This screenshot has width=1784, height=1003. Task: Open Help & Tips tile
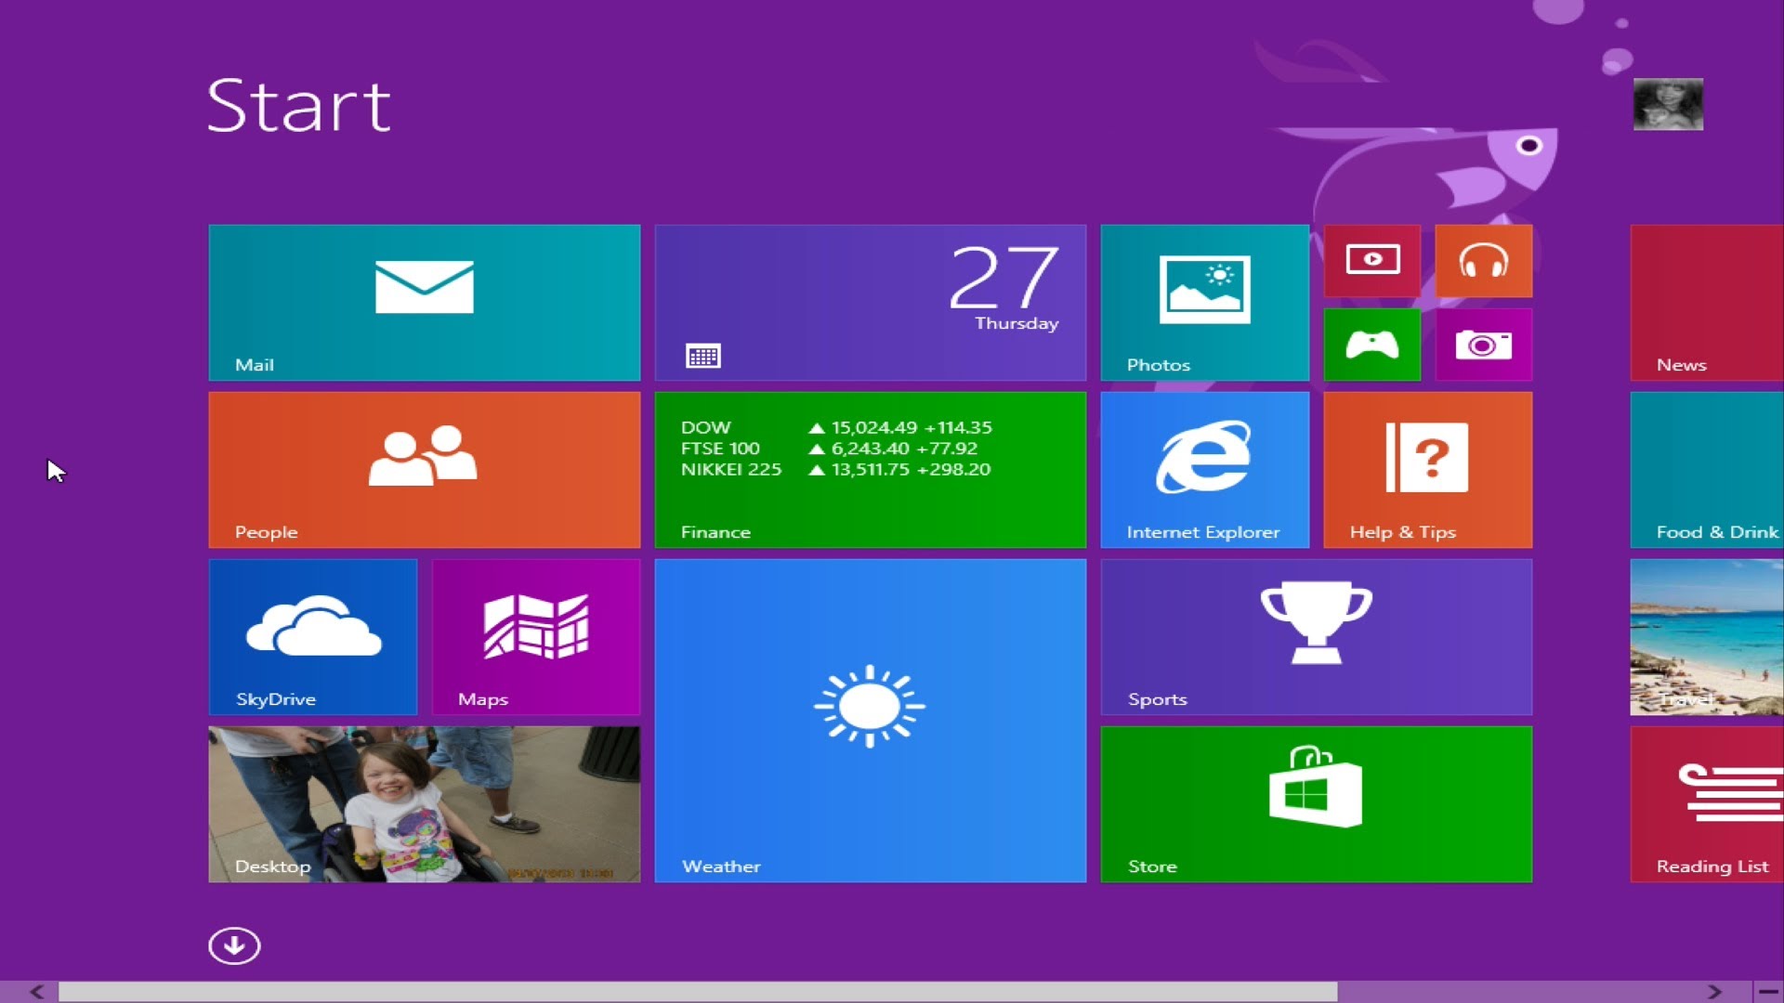1427,469
